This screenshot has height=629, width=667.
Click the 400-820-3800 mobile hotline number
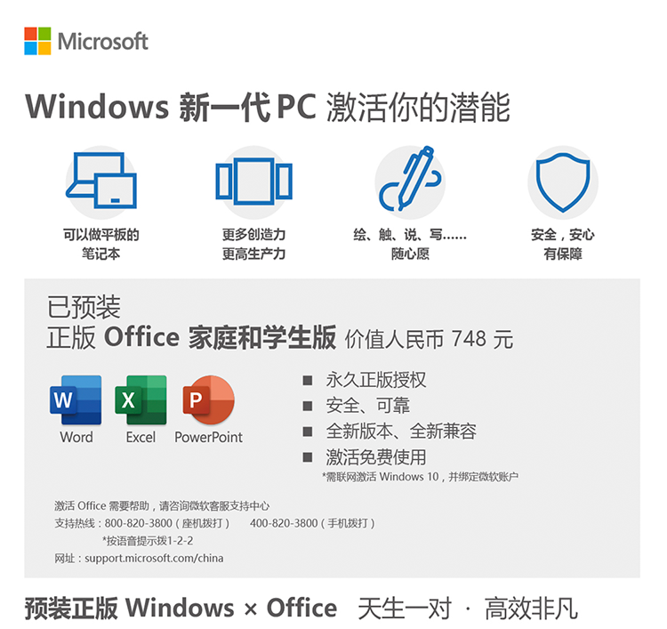coord(284,523)
